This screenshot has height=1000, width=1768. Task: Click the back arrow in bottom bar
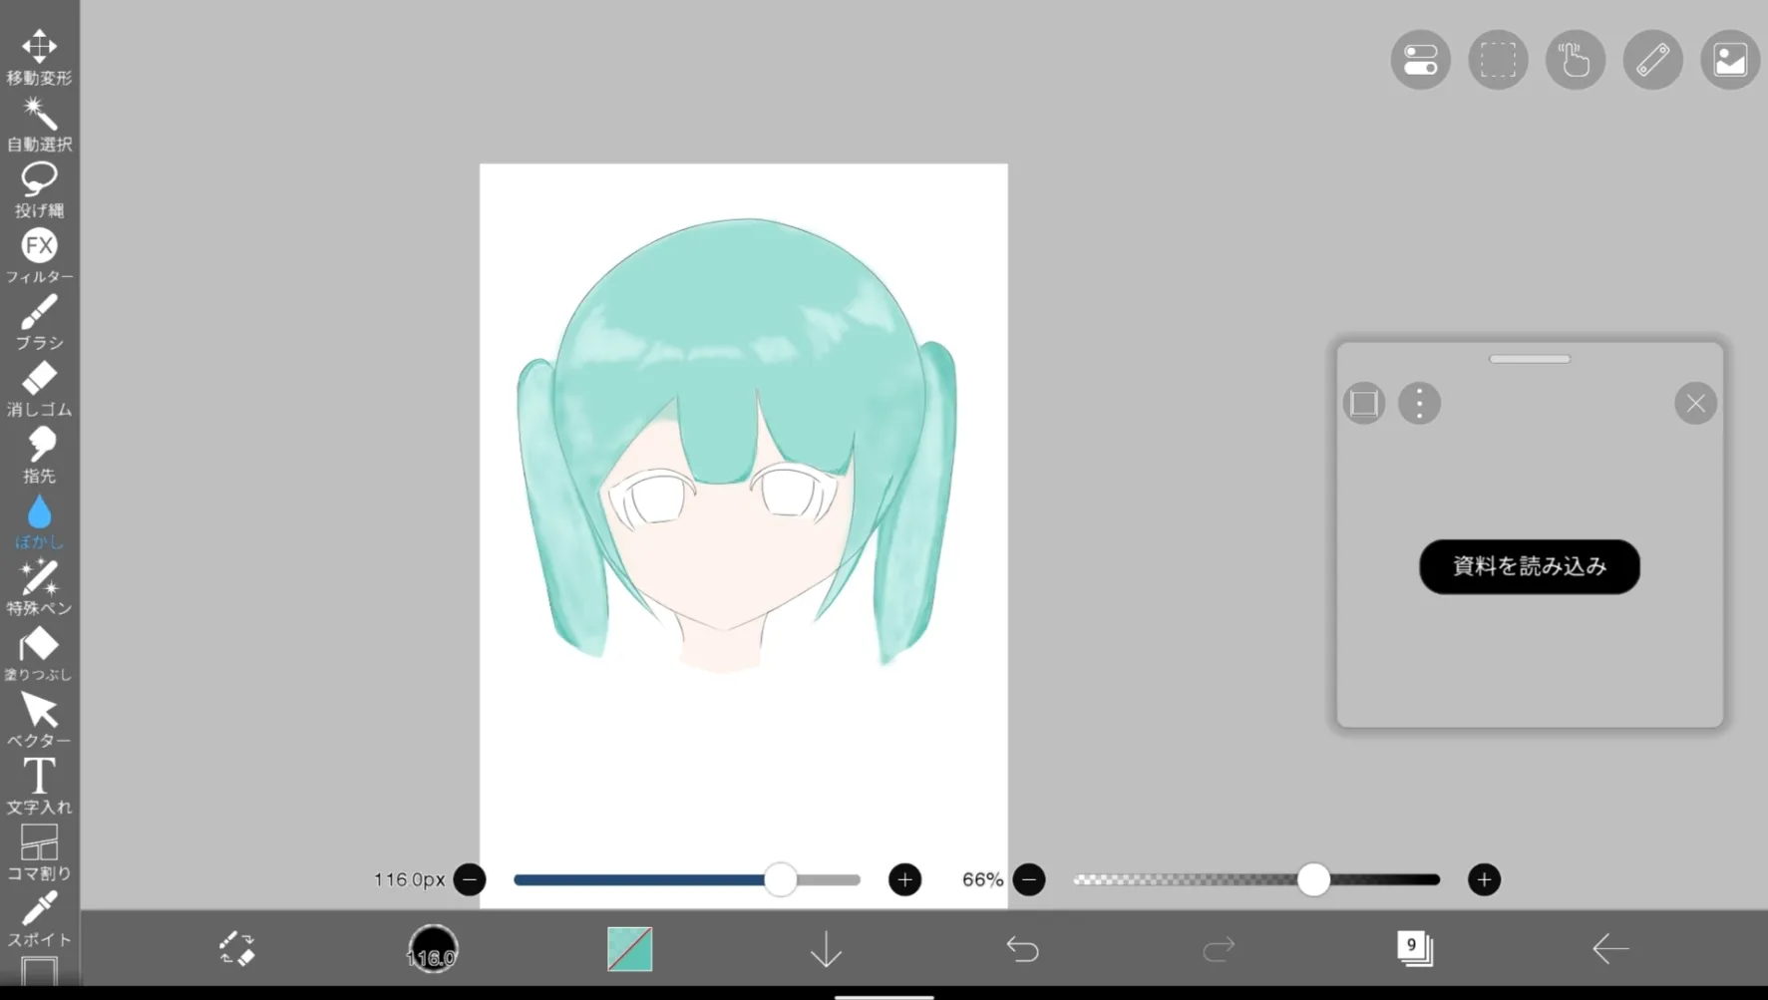pyautogui.click(x=1610, y=948)
